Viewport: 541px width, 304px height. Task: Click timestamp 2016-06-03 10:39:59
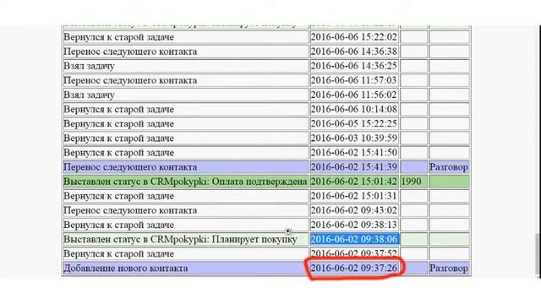point(353,138)
